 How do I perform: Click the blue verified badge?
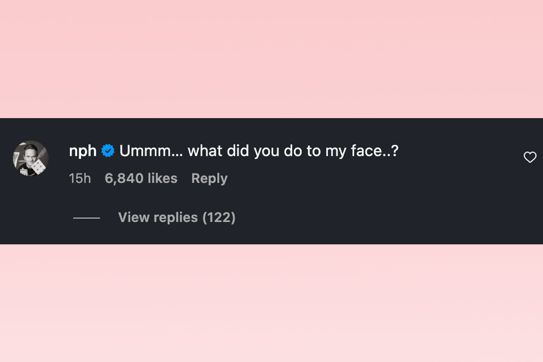click(x=108, y=151)
